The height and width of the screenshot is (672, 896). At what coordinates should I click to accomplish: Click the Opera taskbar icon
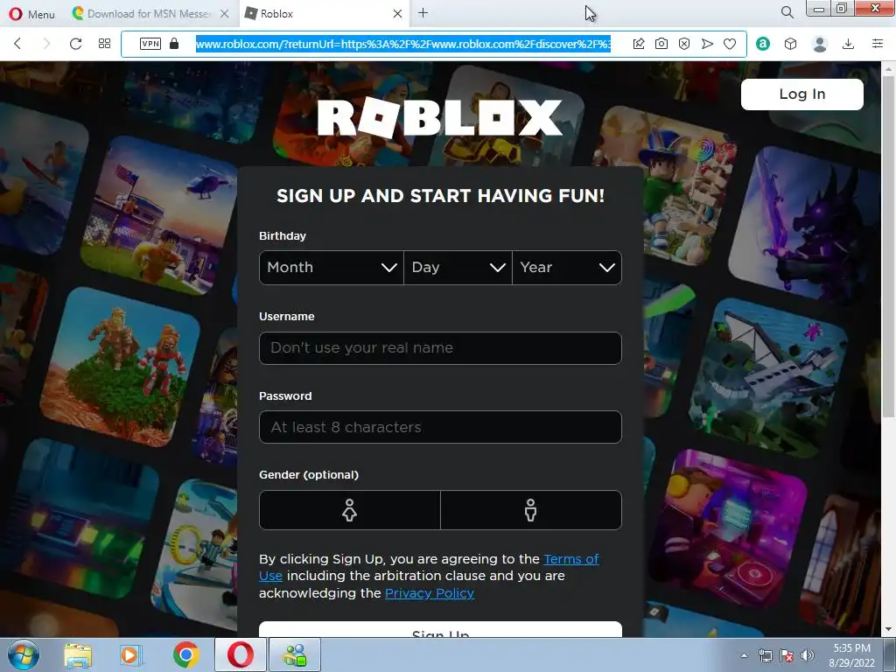tap(240, 654)
